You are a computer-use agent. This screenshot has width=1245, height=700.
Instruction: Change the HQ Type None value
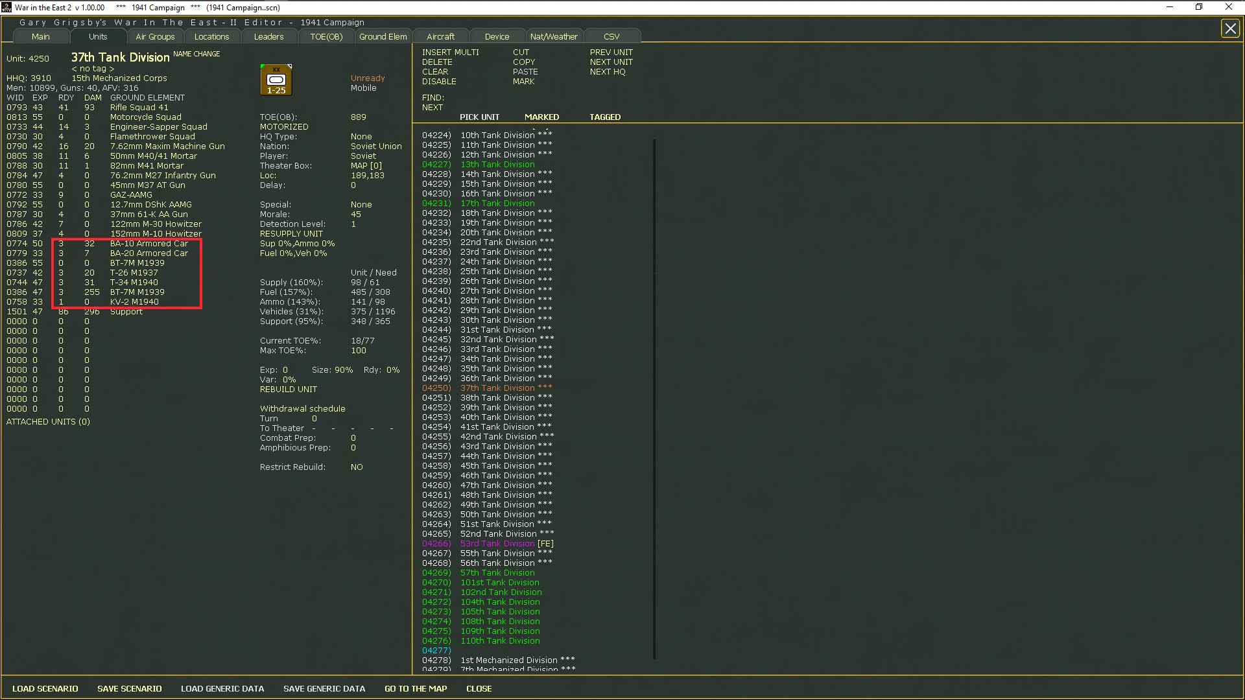pyautogui.click(x=361, y=137)
